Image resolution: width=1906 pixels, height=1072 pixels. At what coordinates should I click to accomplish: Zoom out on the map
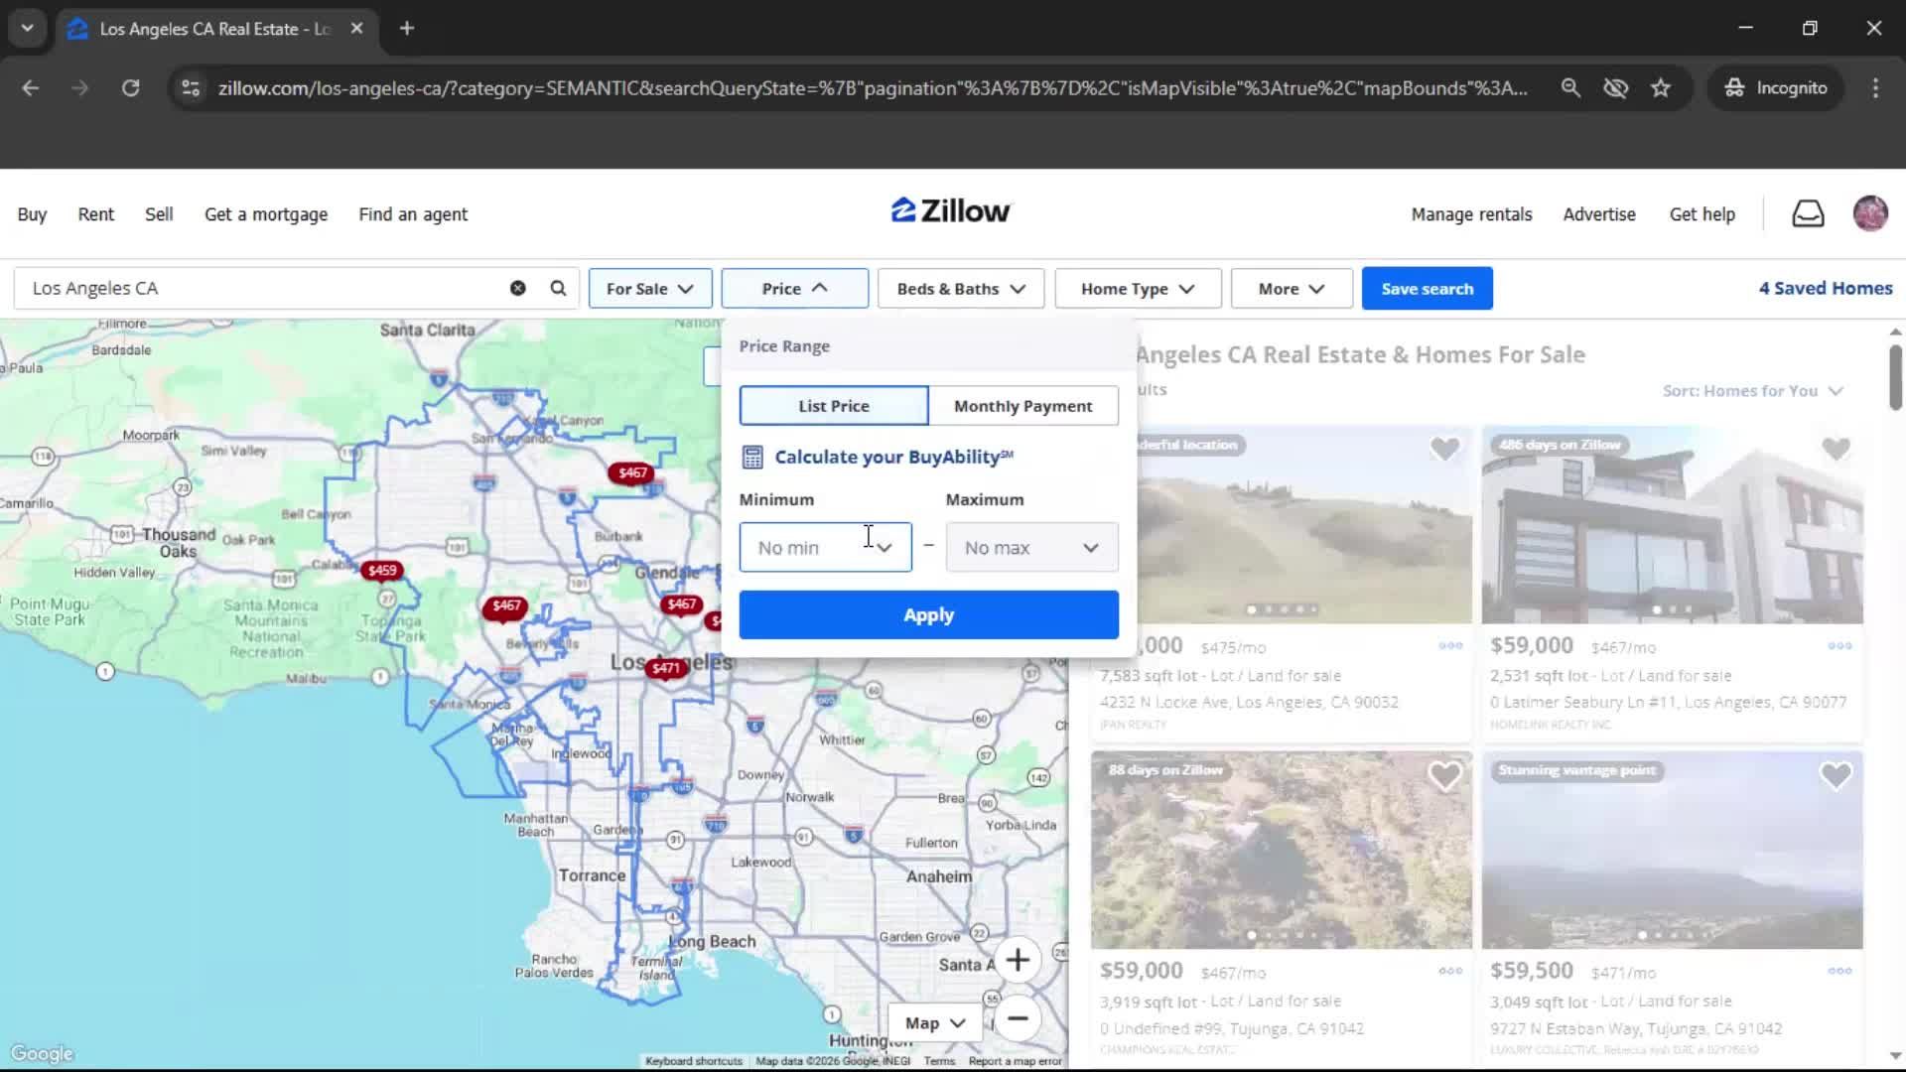point(1018,1018)
